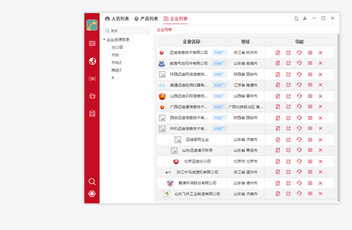Click the 外协厂 tag in the 中机迈迪 row
Screen dimensions: 352x230
[219, 129]
